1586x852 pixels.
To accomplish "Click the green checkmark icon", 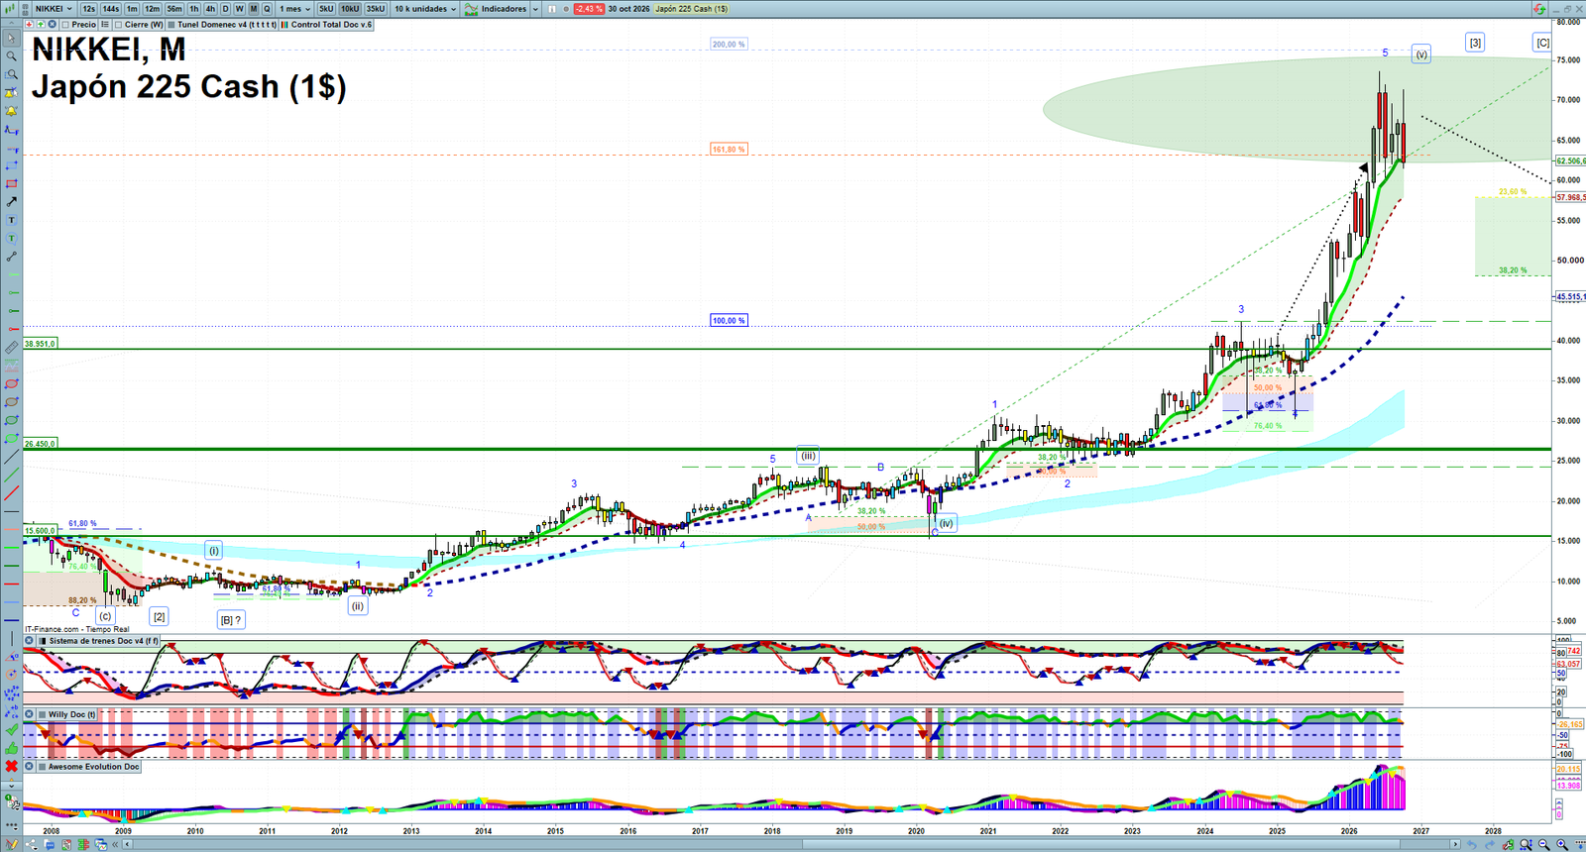I will coord(12,729).
